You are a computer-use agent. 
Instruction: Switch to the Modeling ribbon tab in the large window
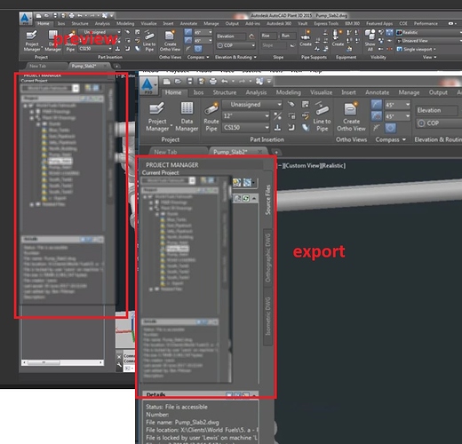tap(289, 92)
